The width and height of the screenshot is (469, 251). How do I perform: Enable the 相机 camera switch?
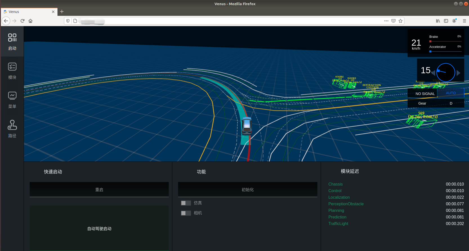click(186, 213)
